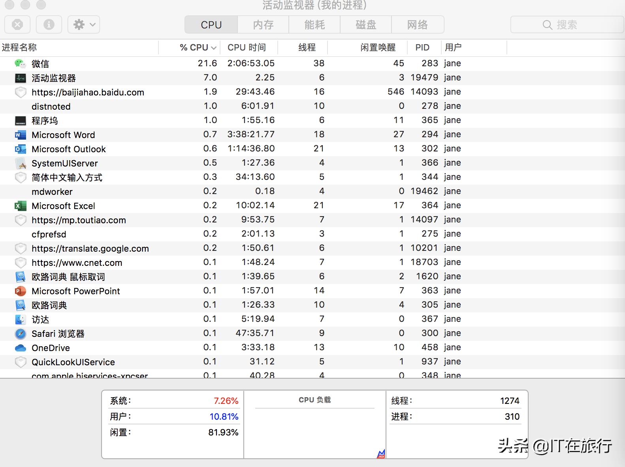Click the QuickLookUIService shield icon
The width and height of the screenshot is (625, 467).
click(x=20, y=362)
